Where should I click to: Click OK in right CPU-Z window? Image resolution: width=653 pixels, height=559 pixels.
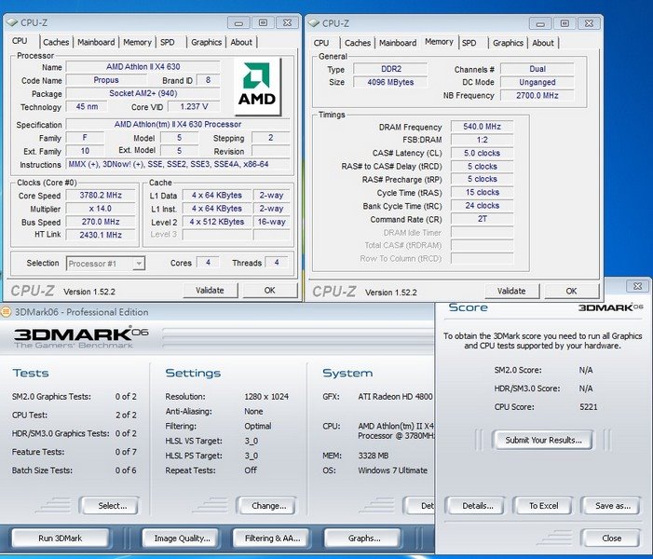tap(571, 292)
